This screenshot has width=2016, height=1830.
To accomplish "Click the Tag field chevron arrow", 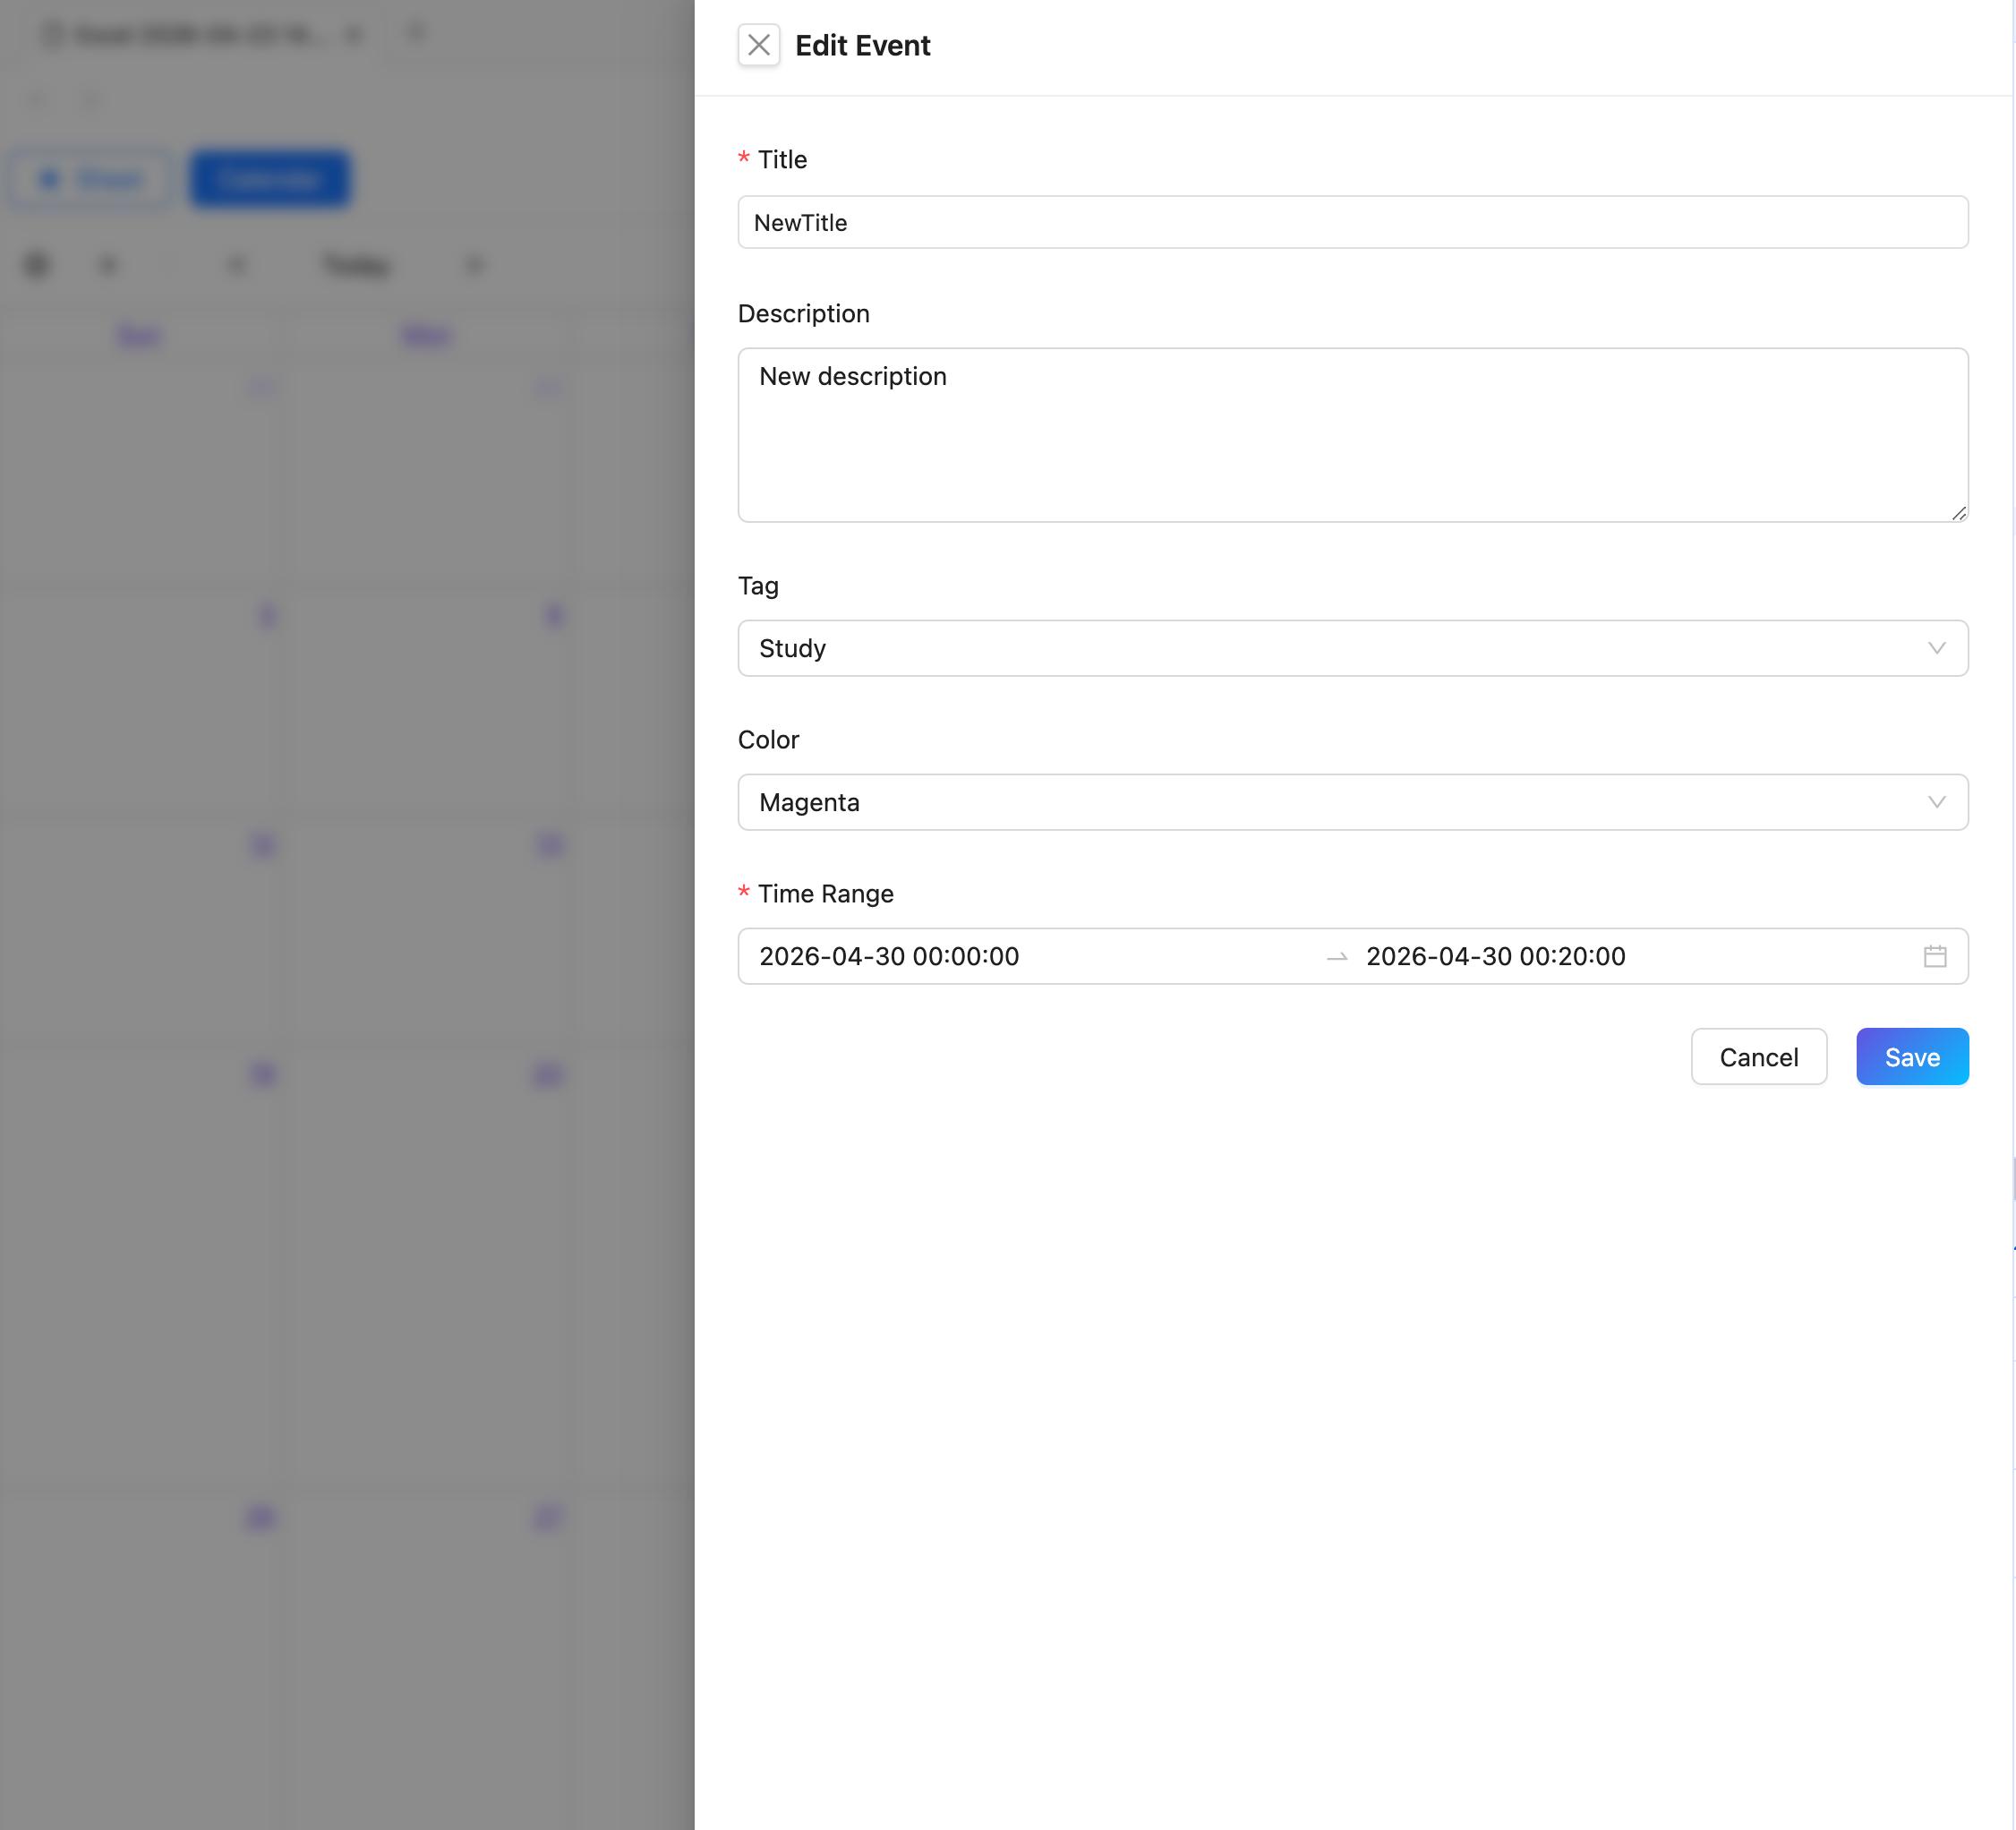I will tap(1936, 648).
